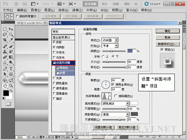Image resolution: width=187 pixels, height=140 pixels.
Task: Expand more workspaces double-arrow
Action: (136, 4)
